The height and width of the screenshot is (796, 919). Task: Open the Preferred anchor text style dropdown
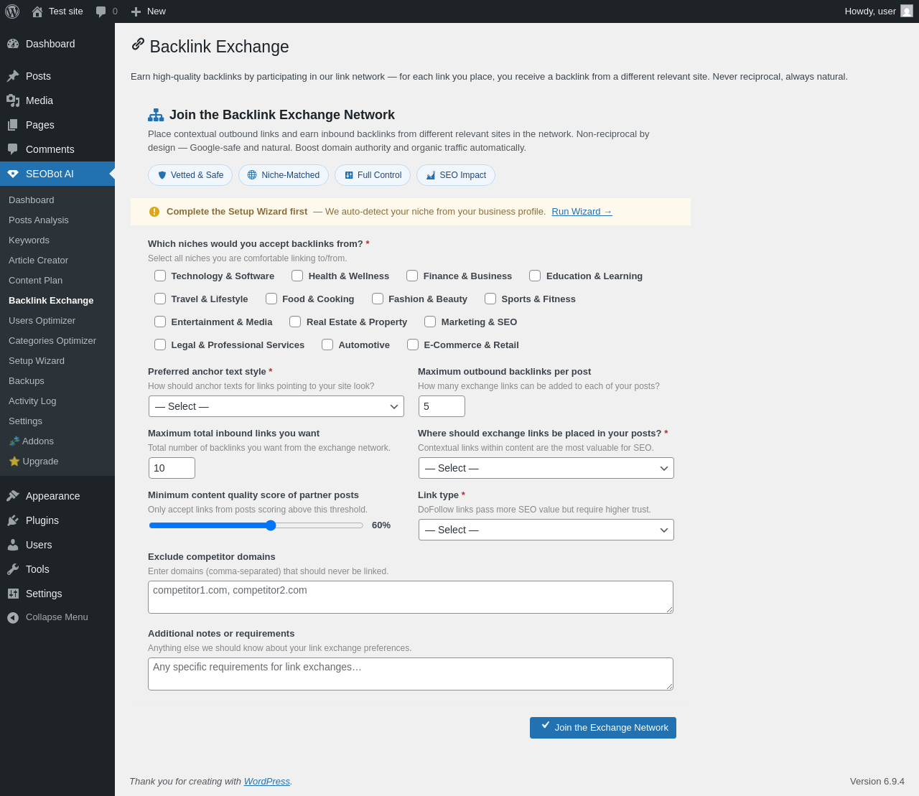click(x=276, y=406)
